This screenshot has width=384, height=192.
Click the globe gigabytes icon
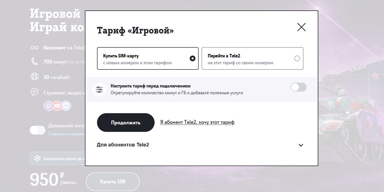pyautogui.click(x=35, y=77)
